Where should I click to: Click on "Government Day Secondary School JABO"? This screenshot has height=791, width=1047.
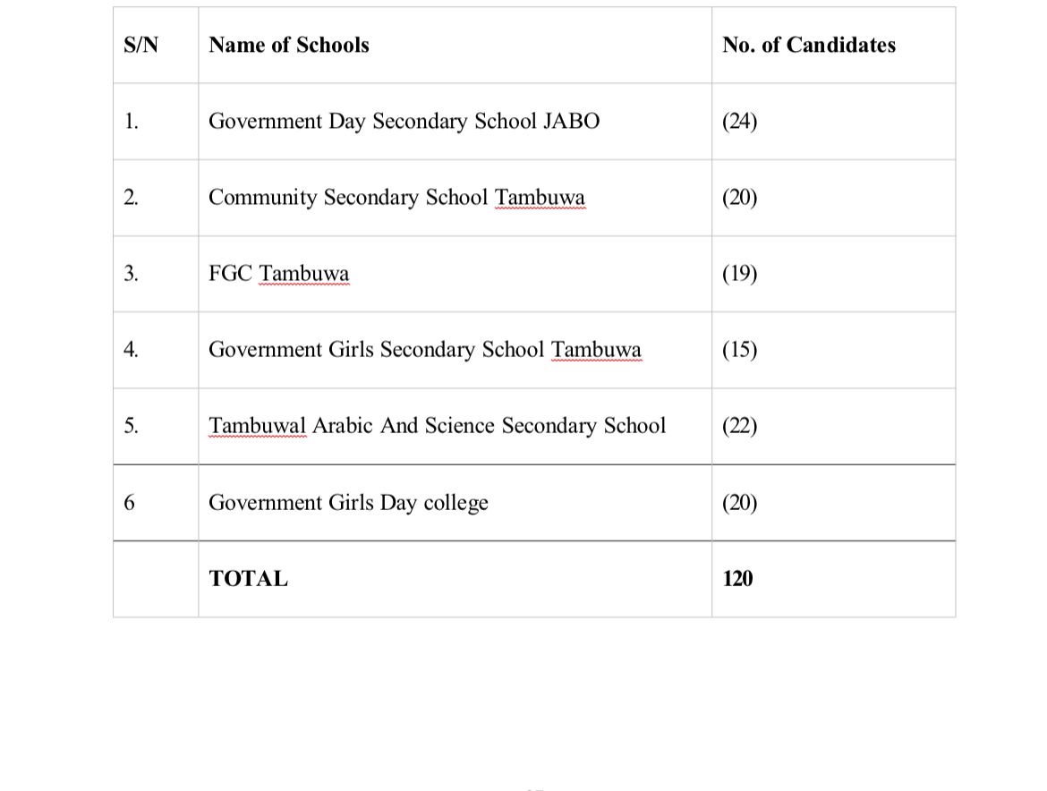click(x=404, y=121)
